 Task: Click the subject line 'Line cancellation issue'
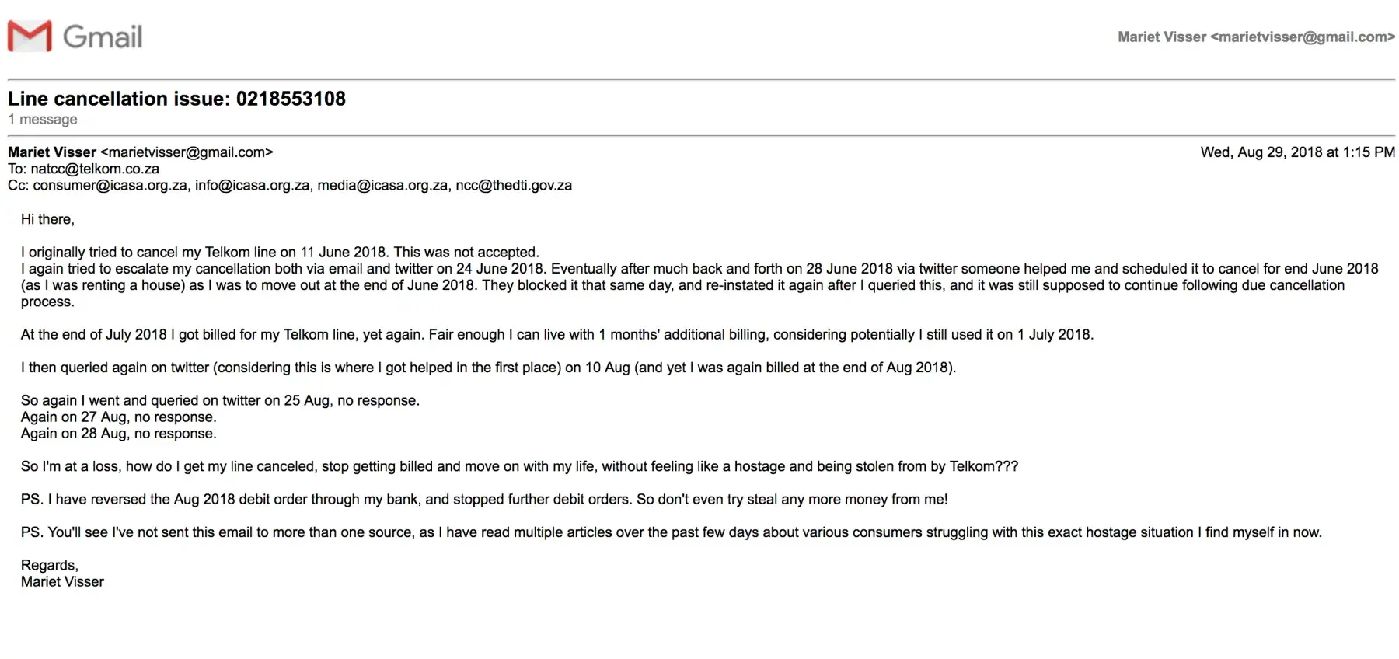(x=119, y=99)
